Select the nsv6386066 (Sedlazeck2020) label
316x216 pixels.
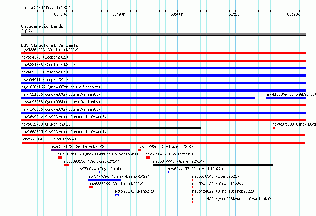116,184
